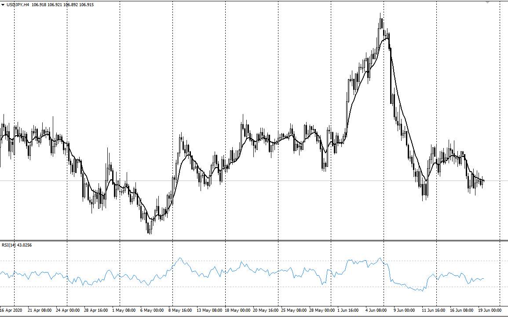Click the 24 Apr 00:00 time label
Viewport: 508px width, 317px height.
click(x=68, y=310)
